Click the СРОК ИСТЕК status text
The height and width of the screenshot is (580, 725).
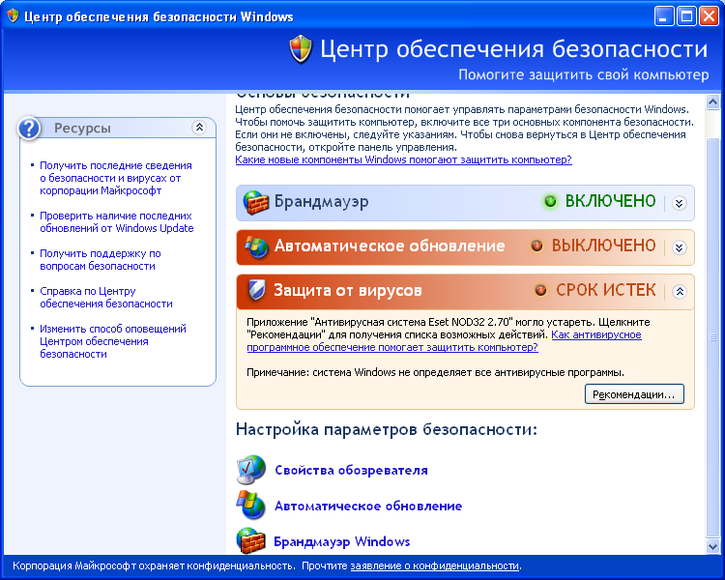tap(606, 290)
